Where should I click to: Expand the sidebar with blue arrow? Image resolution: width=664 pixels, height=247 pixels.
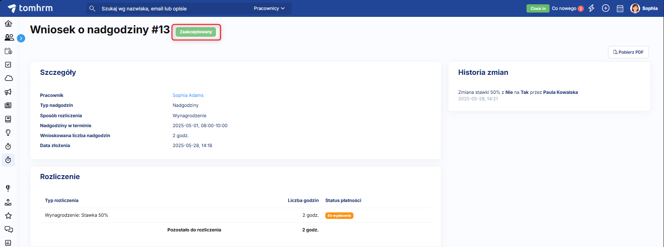21,38
